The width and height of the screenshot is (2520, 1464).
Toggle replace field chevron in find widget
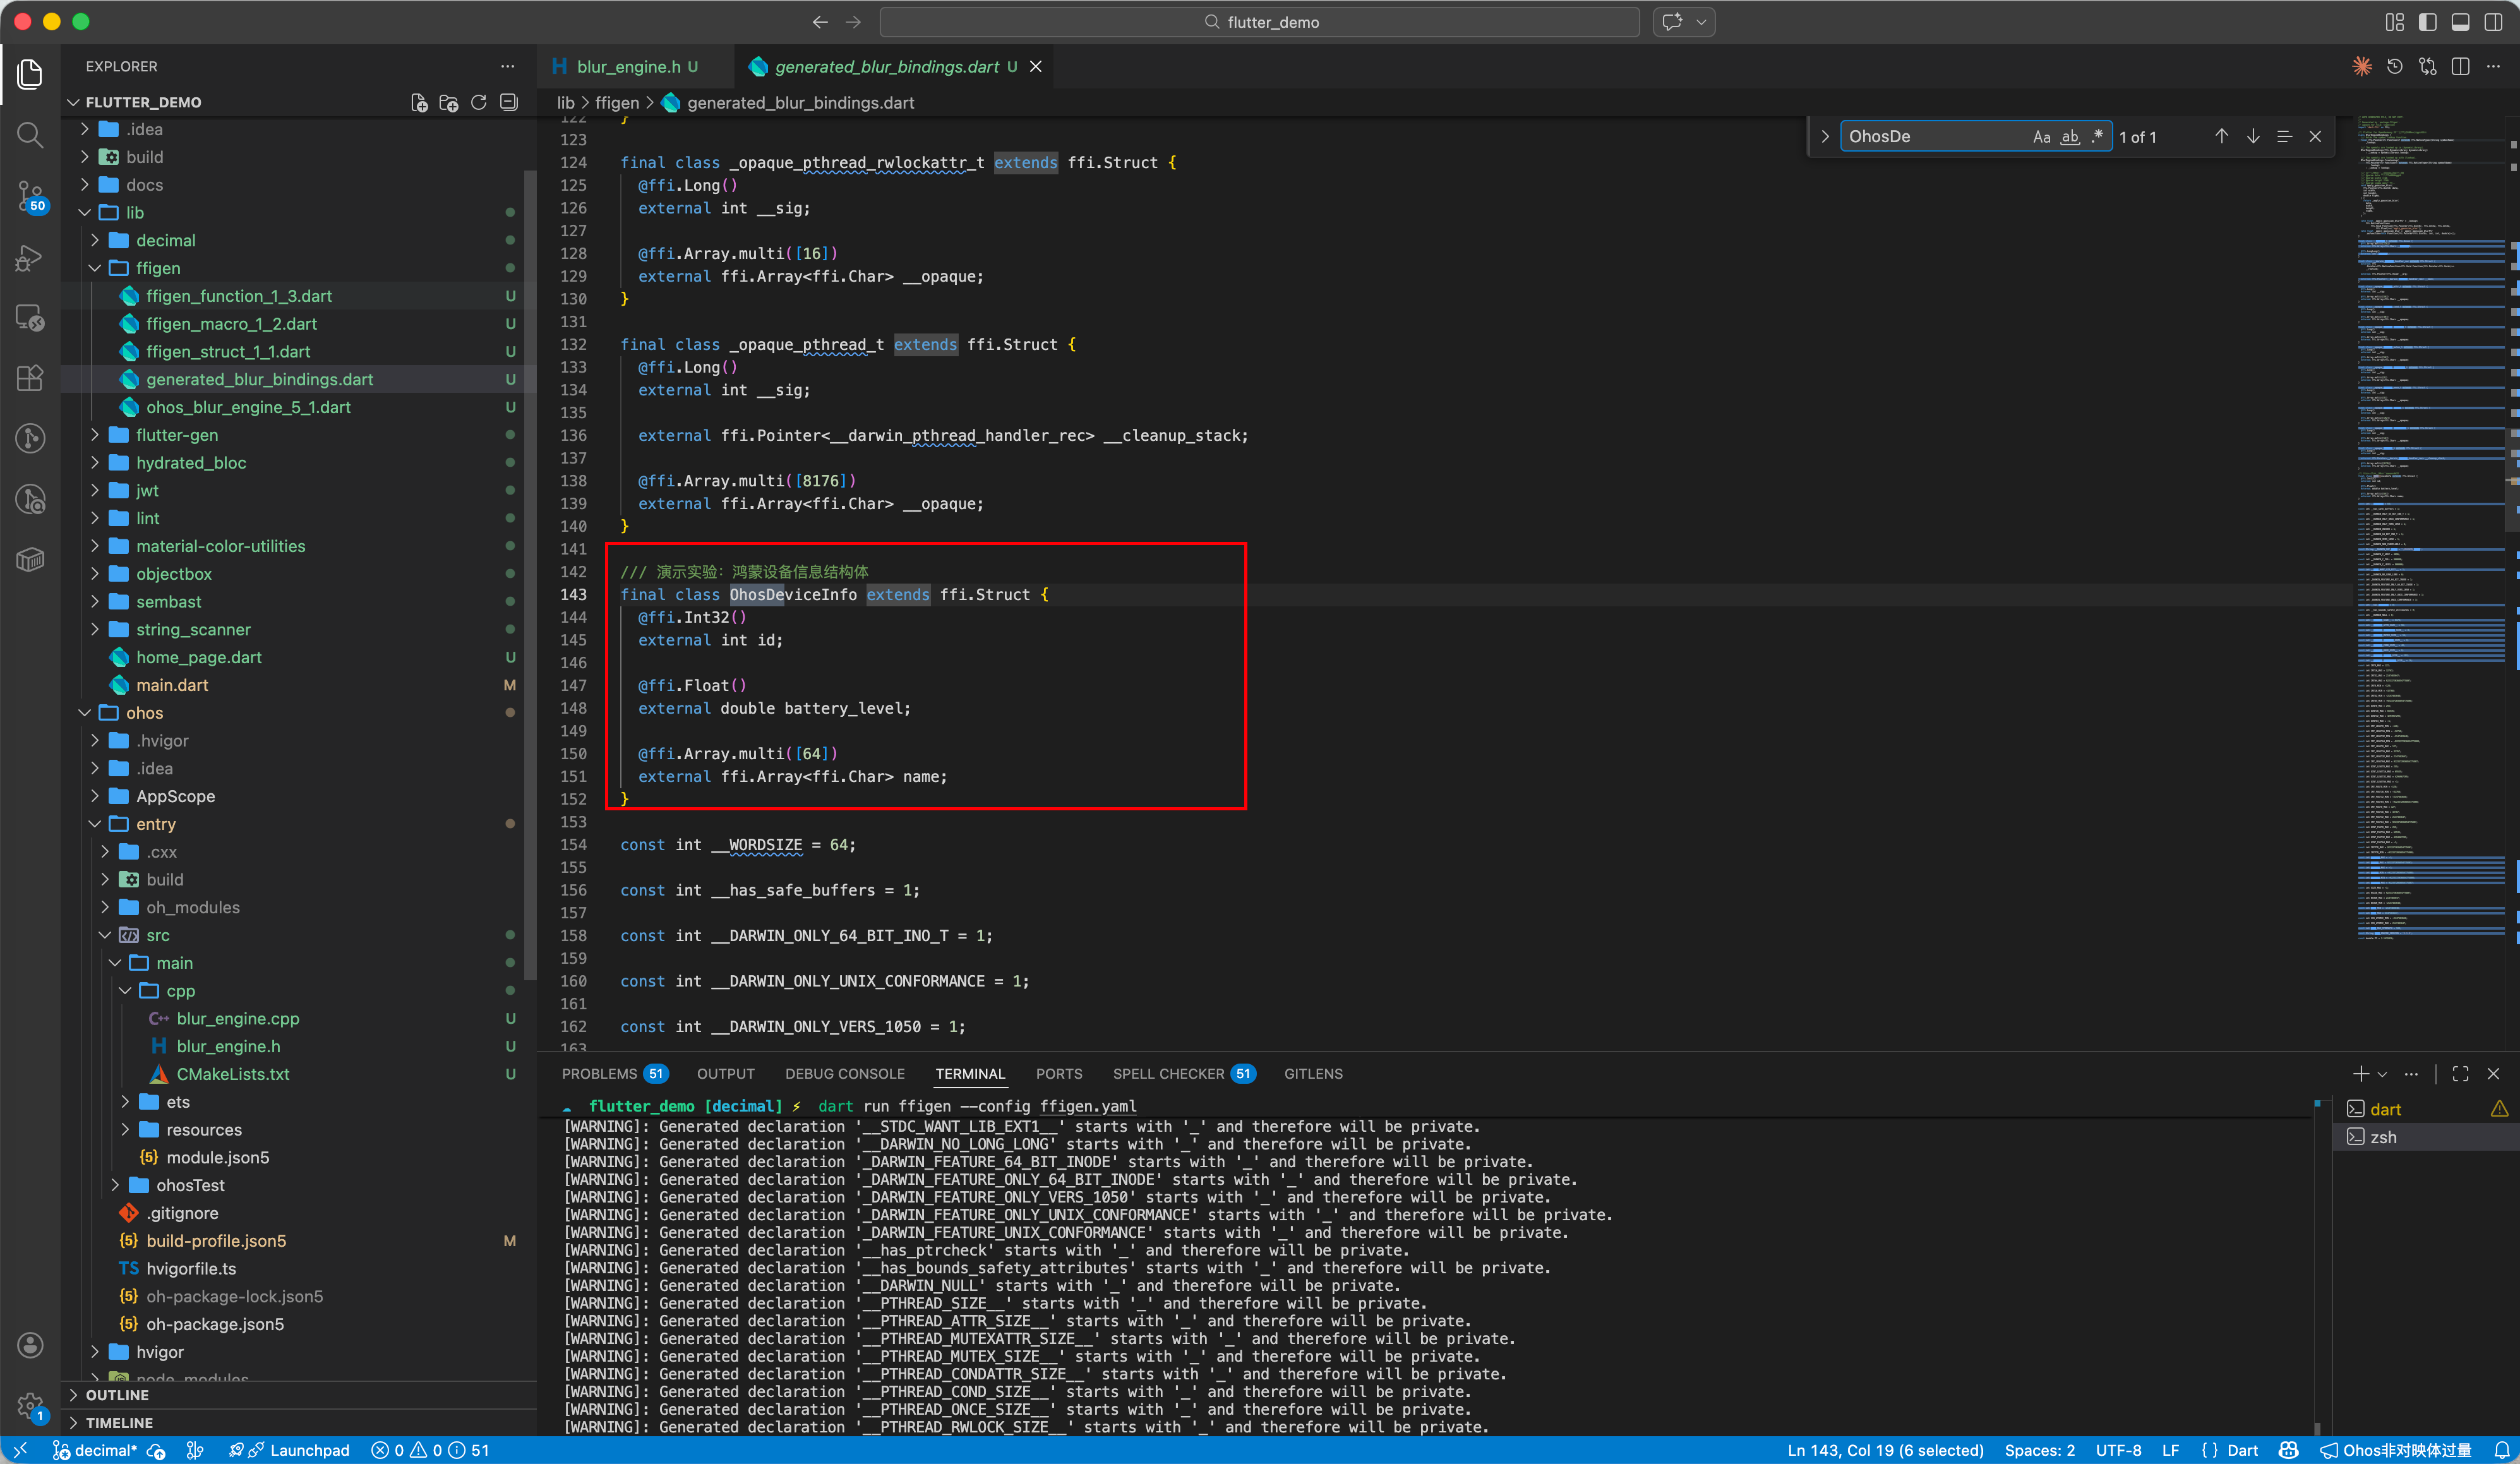click(x=1825, y=137)
